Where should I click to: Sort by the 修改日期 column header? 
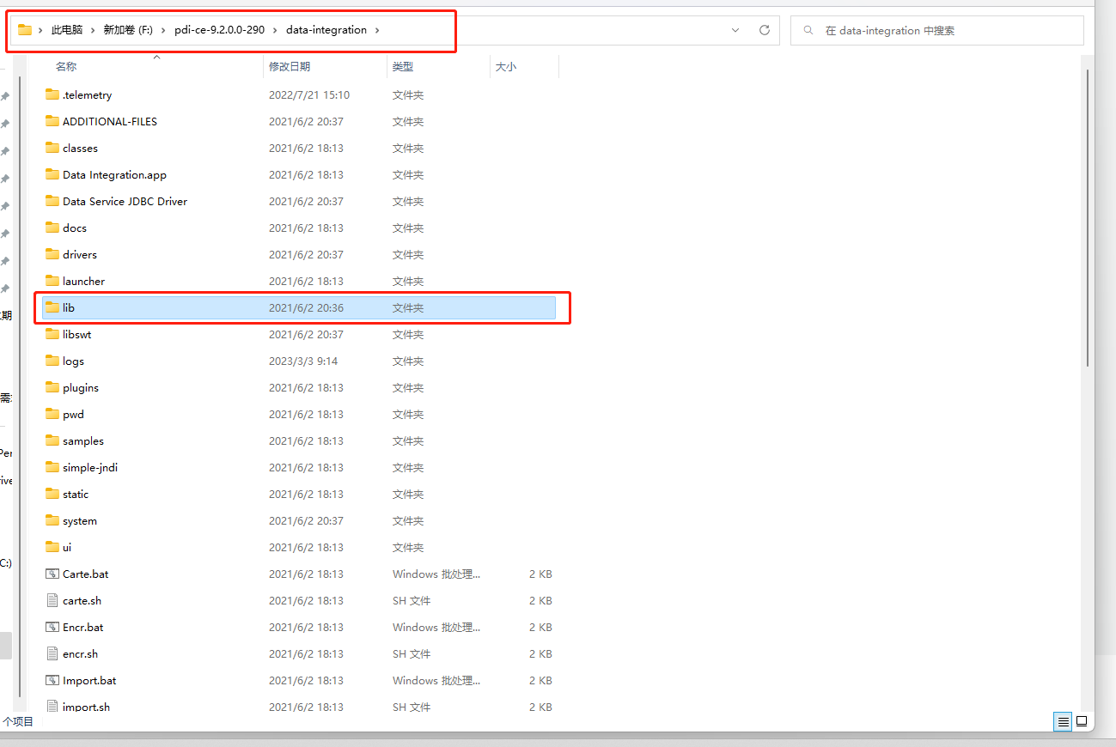(290, 66)
